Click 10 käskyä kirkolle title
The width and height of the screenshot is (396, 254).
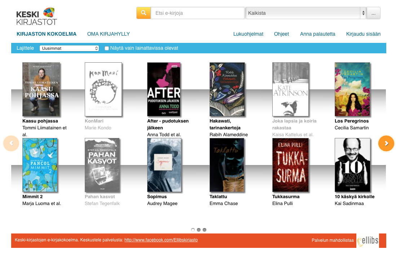[355, 197]
